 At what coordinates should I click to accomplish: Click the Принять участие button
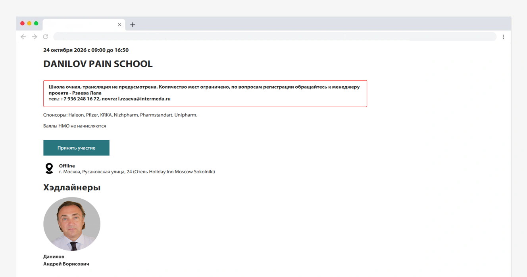point(76,148)
